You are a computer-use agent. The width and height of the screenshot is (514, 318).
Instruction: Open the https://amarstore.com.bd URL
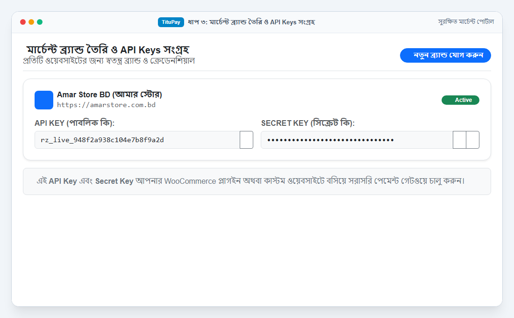106,105
